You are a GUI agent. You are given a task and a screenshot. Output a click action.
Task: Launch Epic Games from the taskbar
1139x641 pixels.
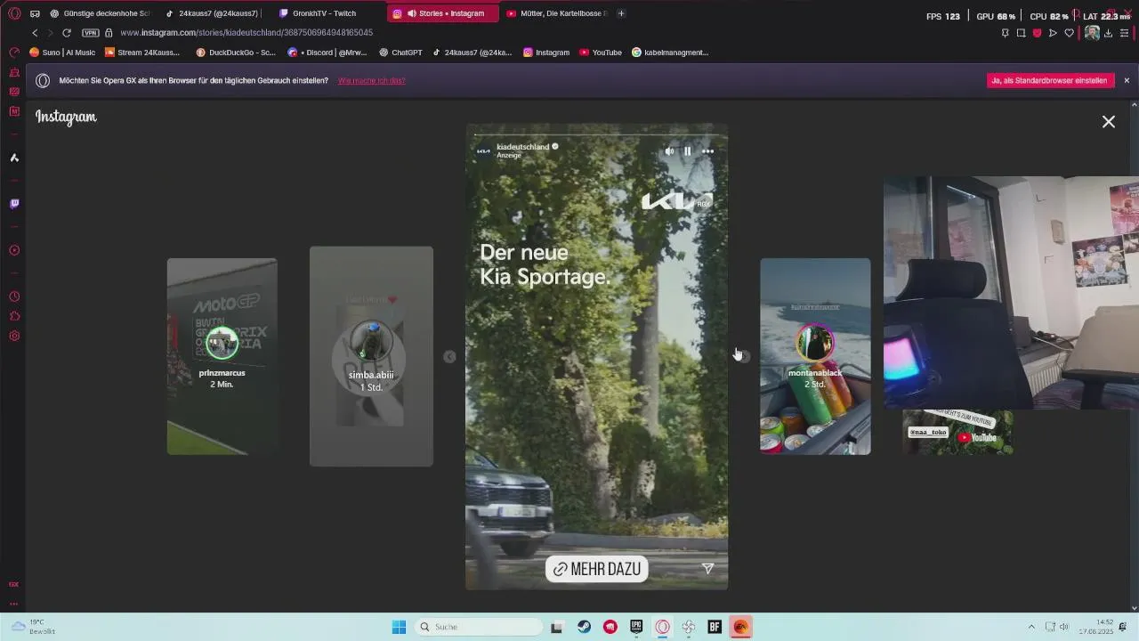pos(636,627)
